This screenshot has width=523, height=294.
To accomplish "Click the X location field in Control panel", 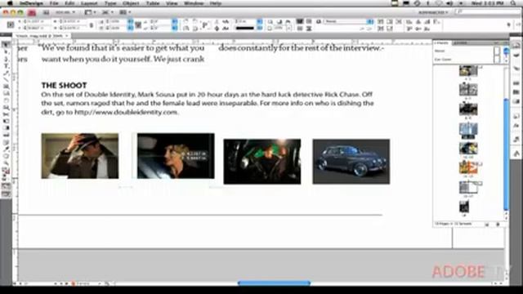I will point(35,22).
